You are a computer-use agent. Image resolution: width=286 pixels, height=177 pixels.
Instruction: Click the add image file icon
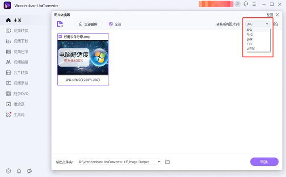60,24
